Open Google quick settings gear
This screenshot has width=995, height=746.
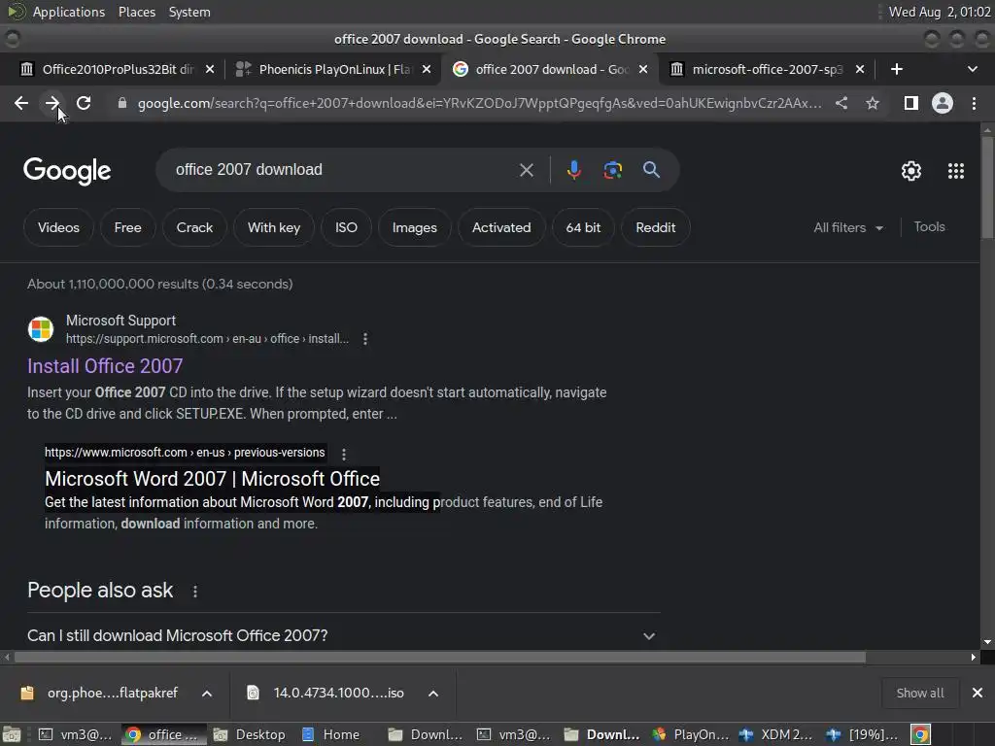click(911, 171)
